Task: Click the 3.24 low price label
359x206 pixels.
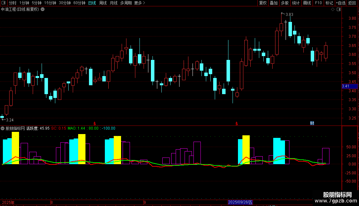Action: click(10, 120)
